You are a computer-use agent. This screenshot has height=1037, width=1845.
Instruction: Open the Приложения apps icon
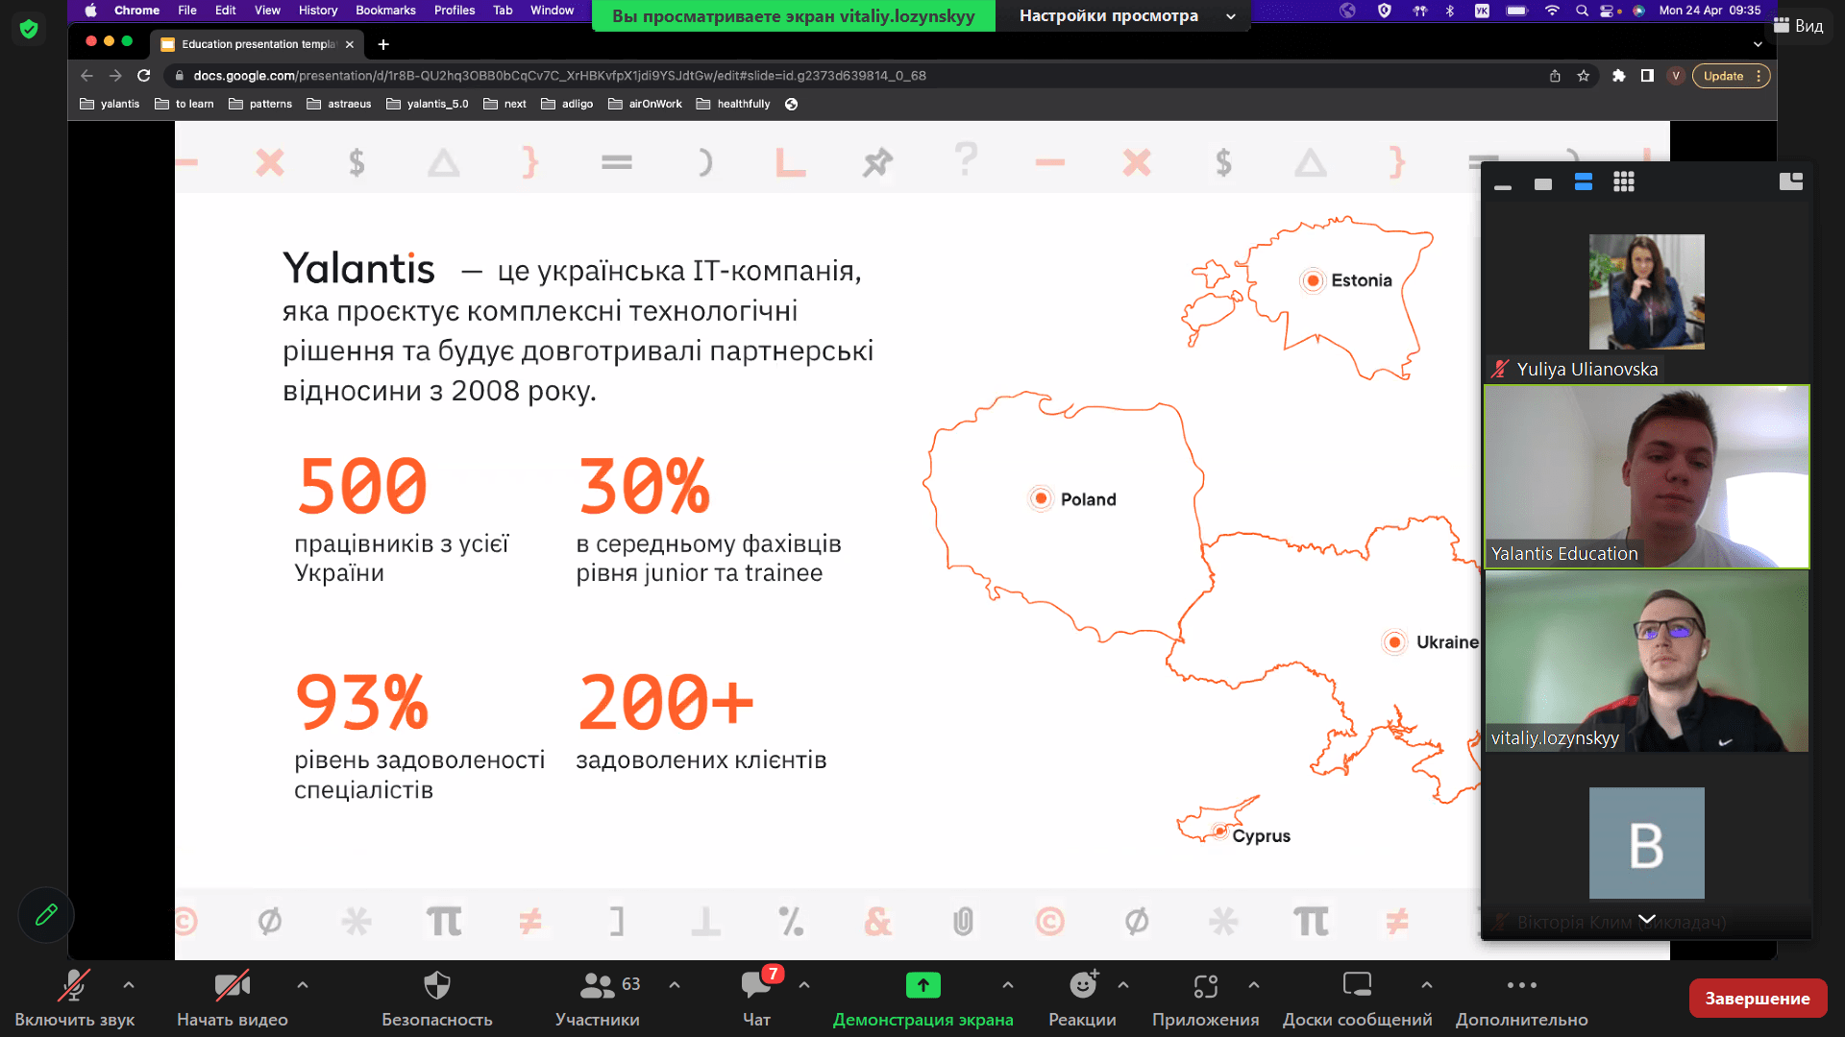point(1205,986)
